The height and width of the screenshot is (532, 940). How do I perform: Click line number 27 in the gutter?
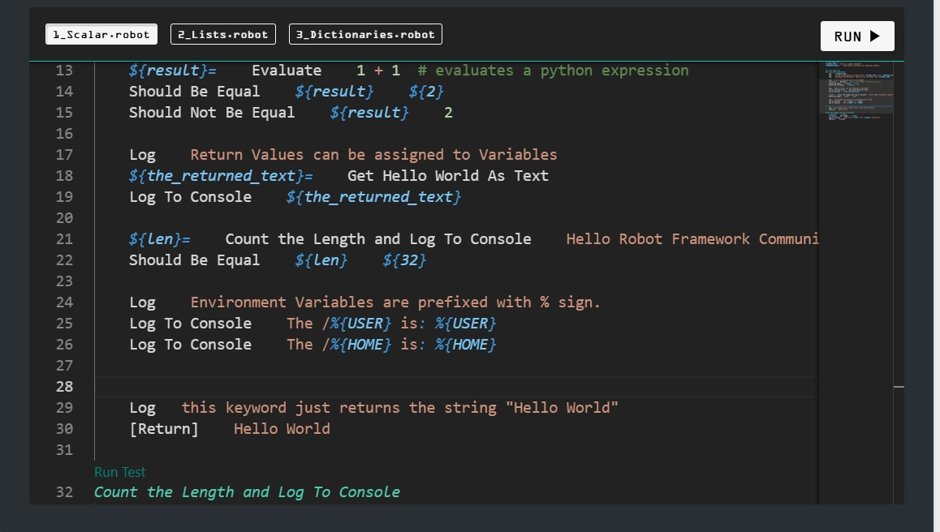pyautogui.click(x=64, y=366)
